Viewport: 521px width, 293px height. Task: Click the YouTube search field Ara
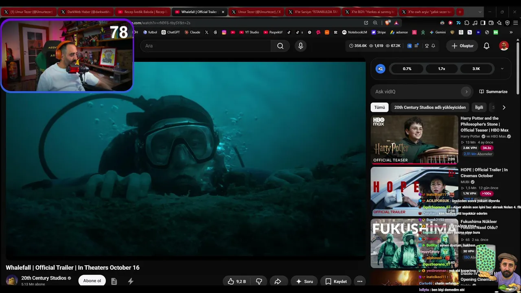click(x=206, y=46)
